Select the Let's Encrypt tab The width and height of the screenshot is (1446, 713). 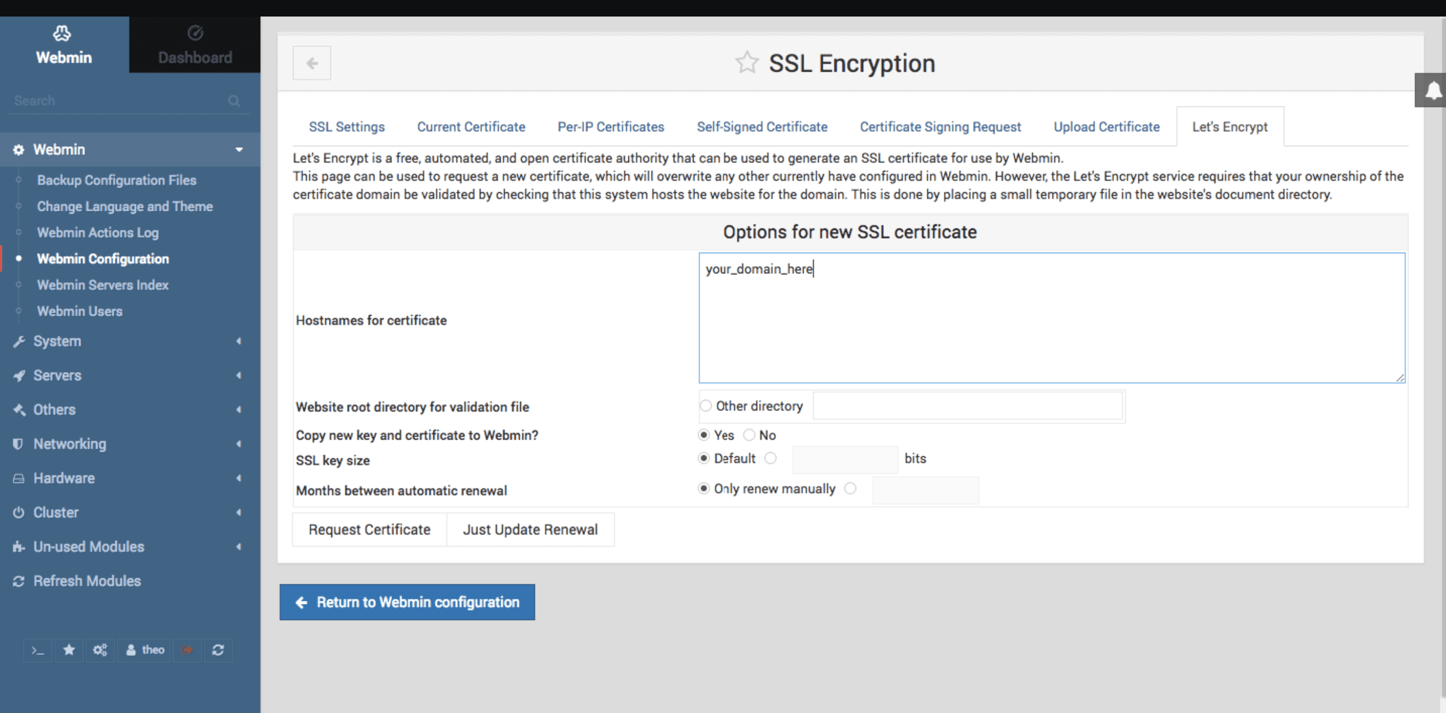pos(1230,127)
